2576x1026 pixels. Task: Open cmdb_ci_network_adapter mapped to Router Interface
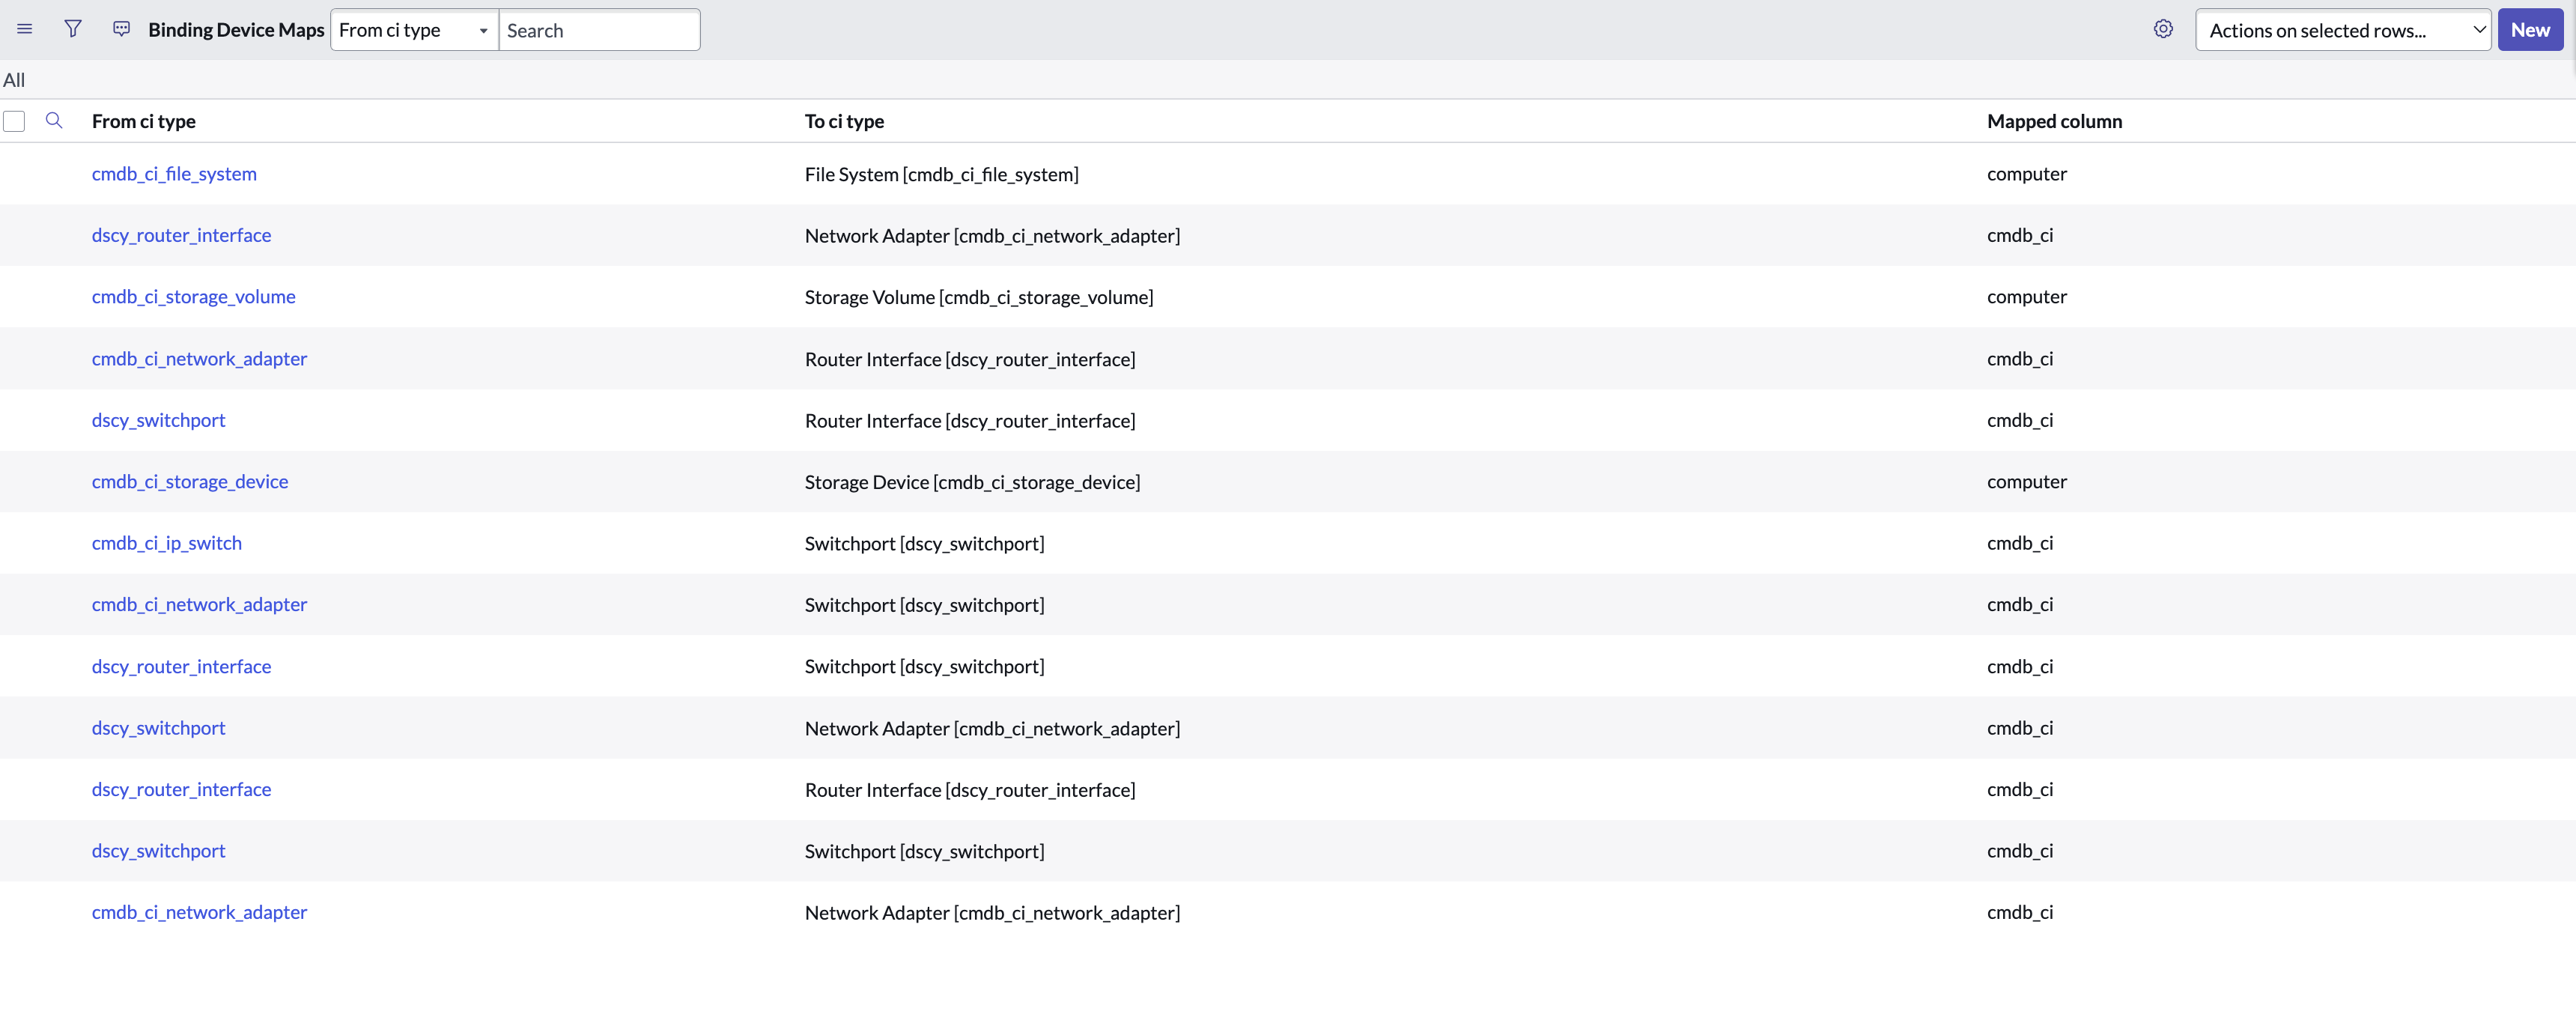coord(199,359)
